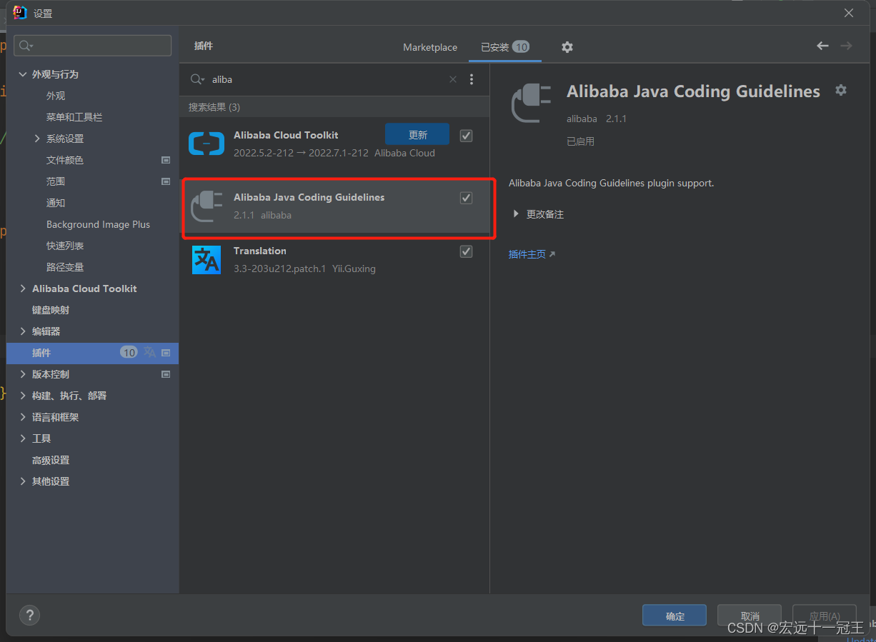876x642 pixels.
Task: Click the 10 count badge on 插件 row
Action: pos(129,353)
